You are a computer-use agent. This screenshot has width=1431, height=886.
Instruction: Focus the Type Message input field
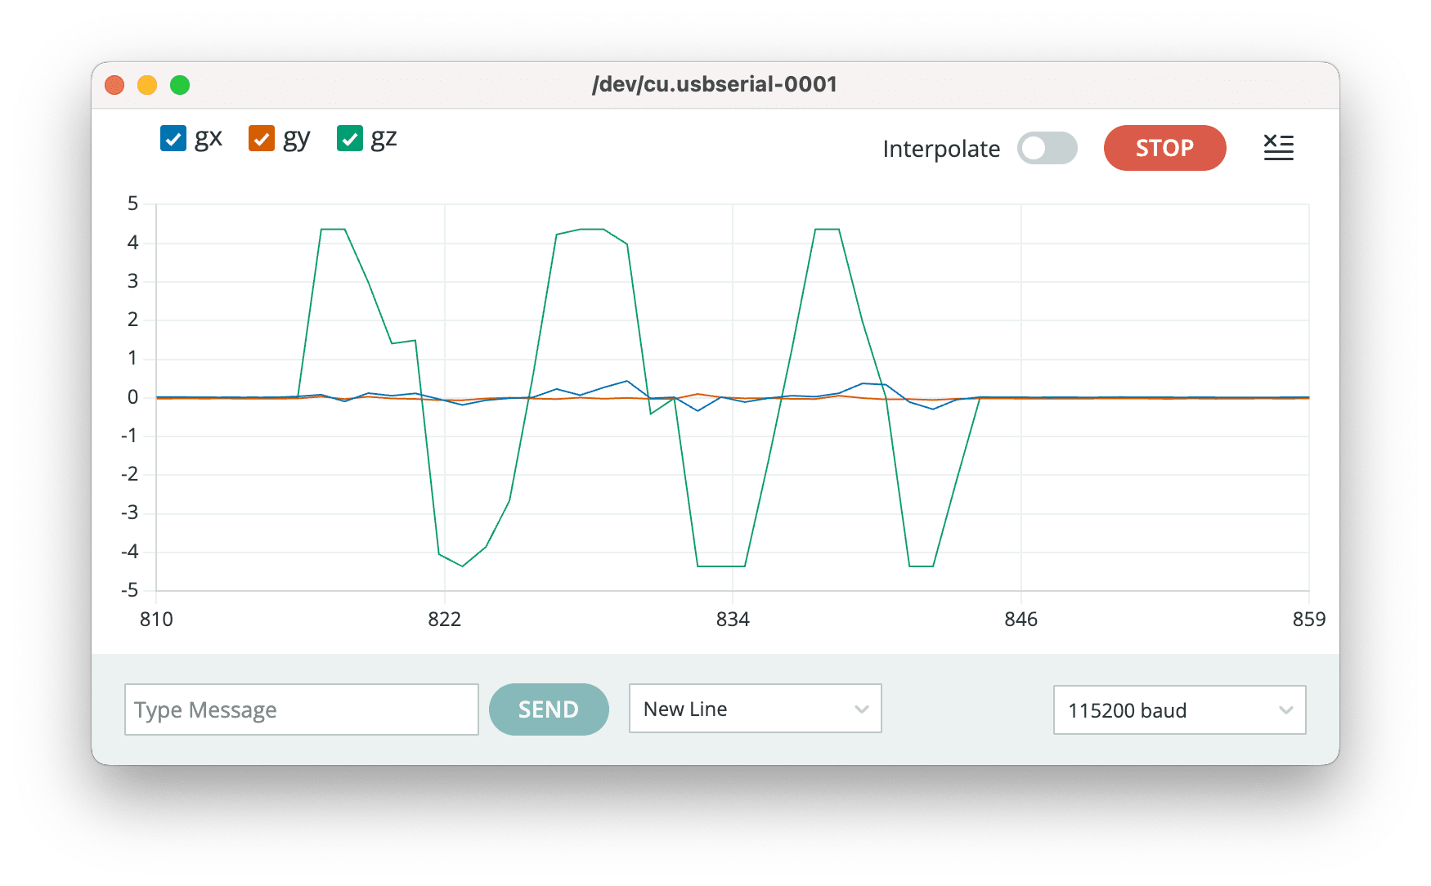pyautogui.click(x=301, y=709)
